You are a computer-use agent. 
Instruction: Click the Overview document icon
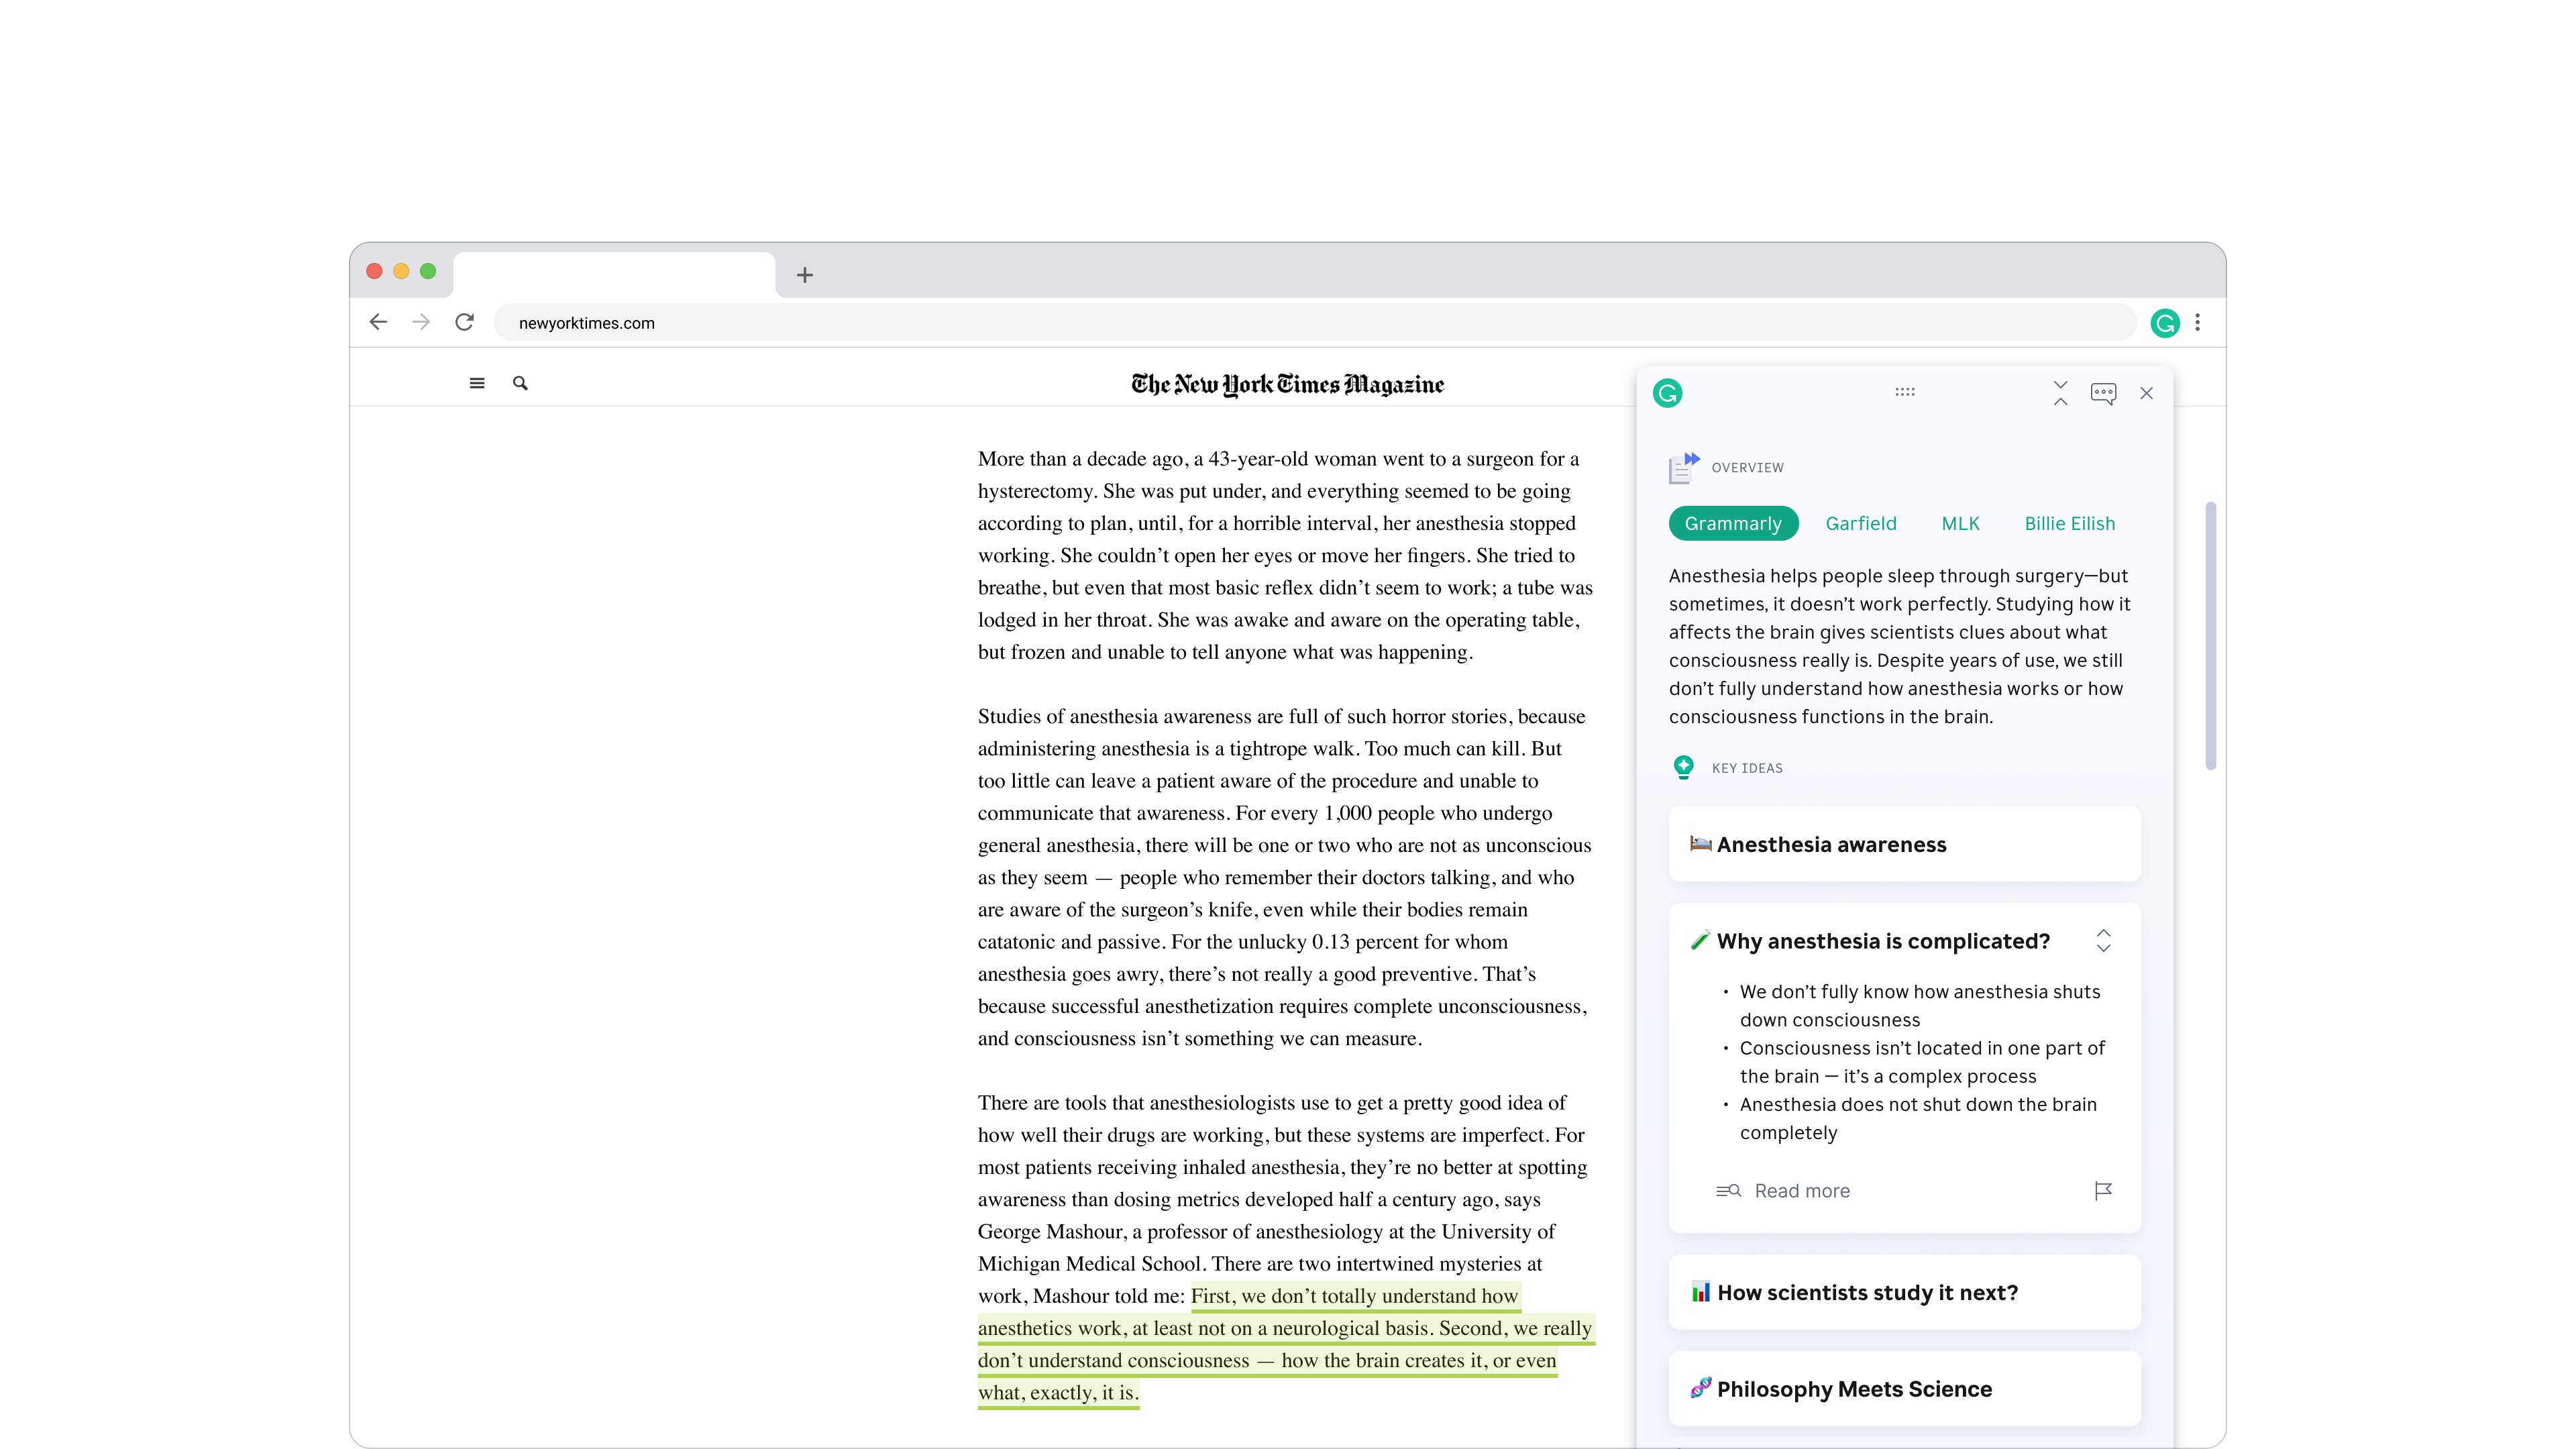[x=1684, y=467]
